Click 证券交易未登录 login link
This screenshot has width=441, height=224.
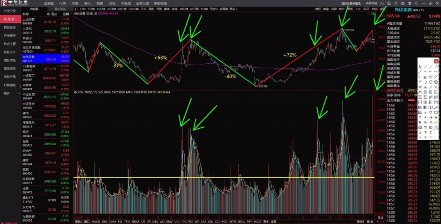tap(351, 3)
